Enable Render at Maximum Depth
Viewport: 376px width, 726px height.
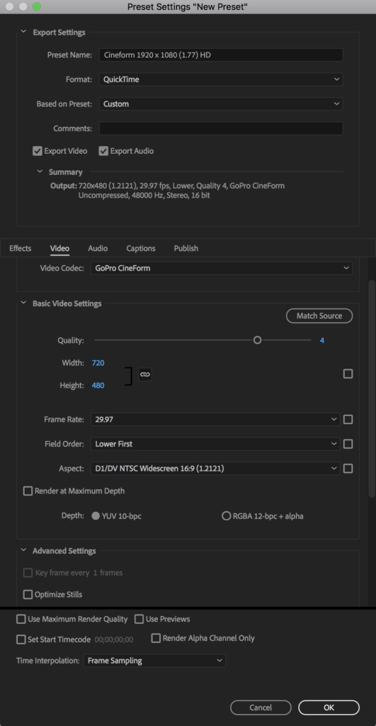coord(28,491)
